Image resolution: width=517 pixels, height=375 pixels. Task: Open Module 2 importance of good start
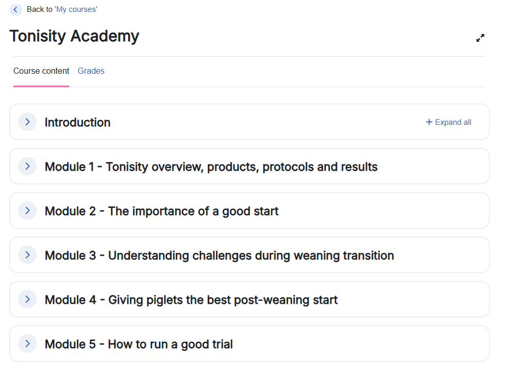pyautogui.click(x=162, y=211)
